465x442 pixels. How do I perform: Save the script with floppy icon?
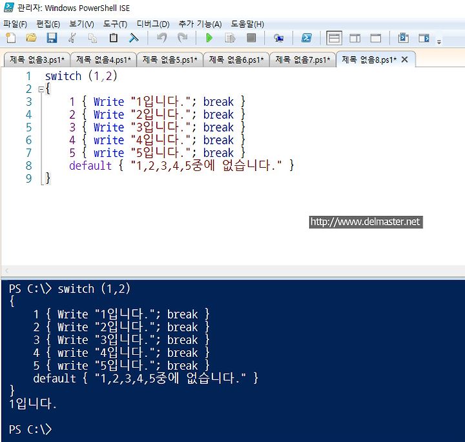pos(52,38)
